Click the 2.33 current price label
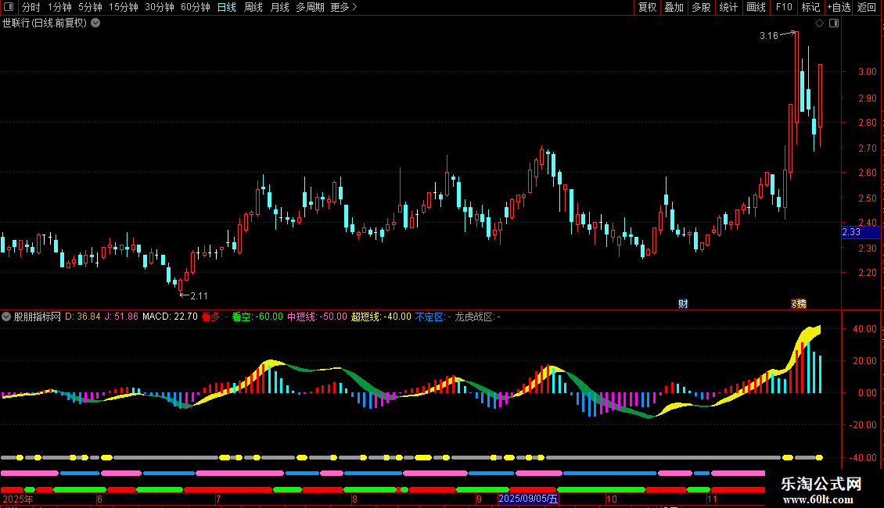The width and height of the screenshot is (884, 508). pyautogui.click(x=861, y=232)
